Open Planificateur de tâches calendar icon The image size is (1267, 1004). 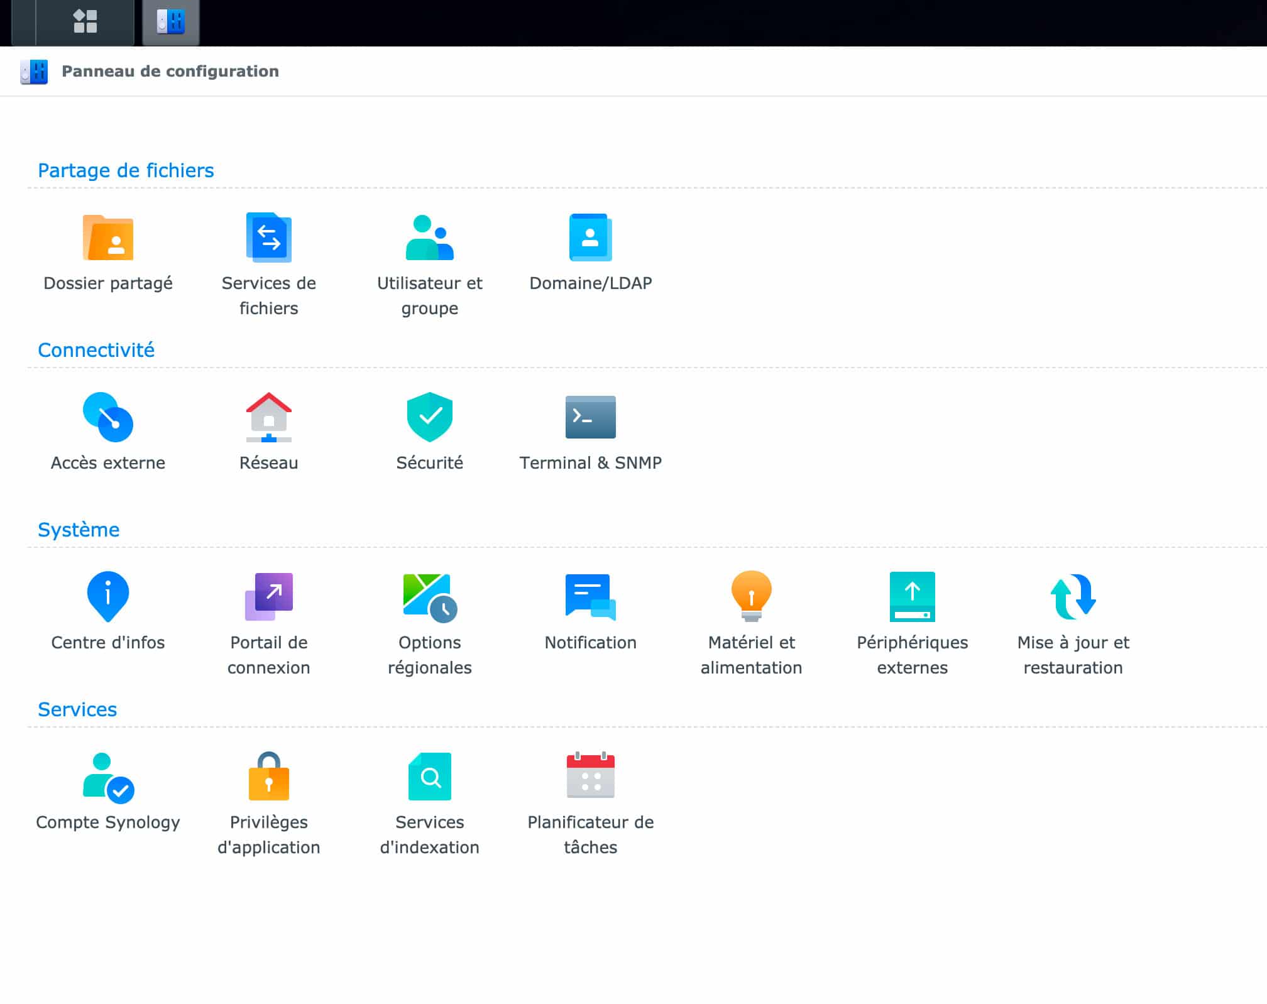tap(591, 777)
